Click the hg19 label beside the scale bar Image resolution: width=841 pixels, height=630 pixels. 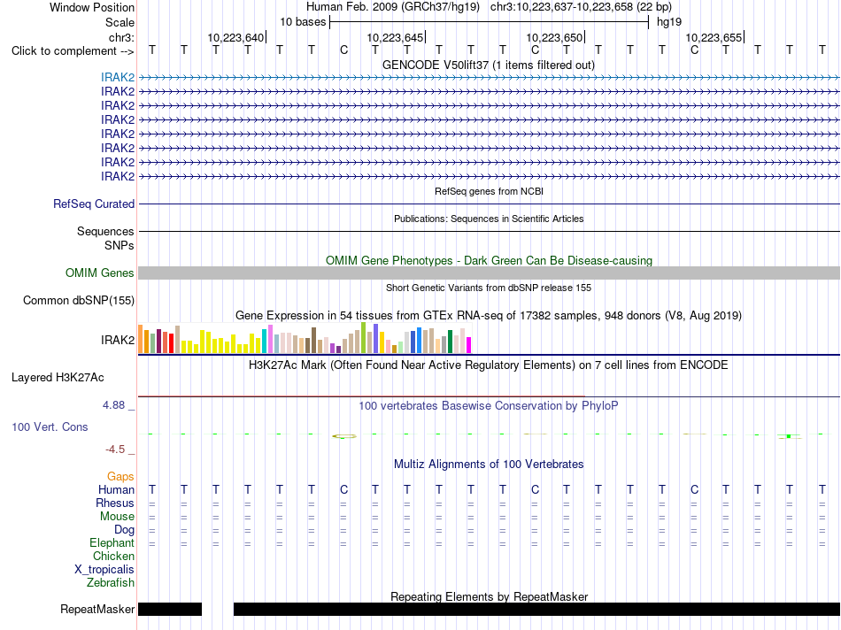669,22
